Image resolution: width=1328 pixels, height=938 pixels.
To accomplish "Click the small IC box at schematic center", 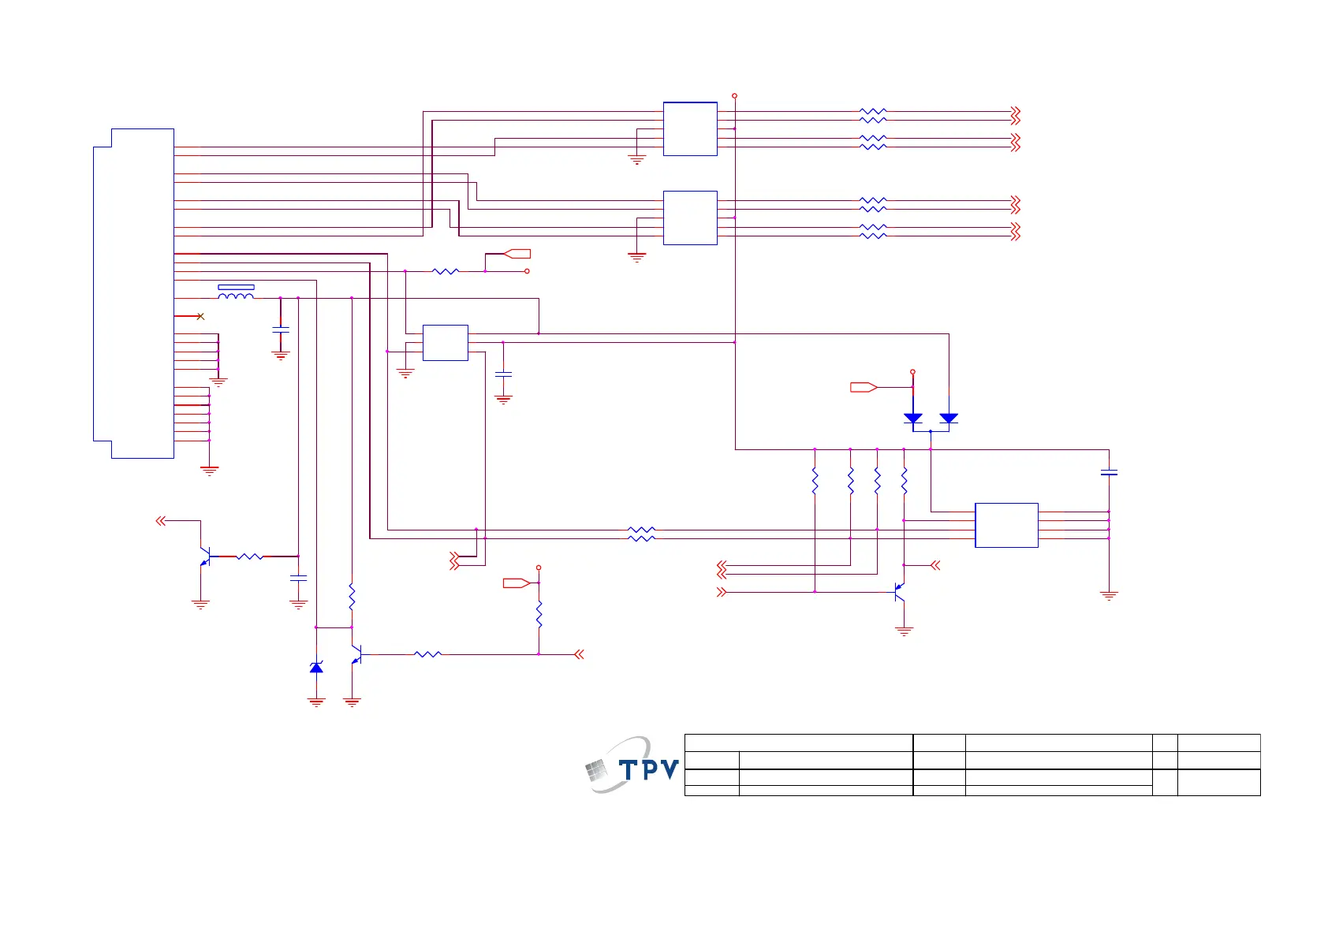I will tap(446, 343).
